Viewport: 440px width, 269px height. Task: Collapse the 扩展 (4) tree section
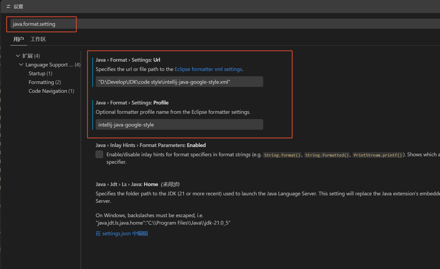coord(18,56)
